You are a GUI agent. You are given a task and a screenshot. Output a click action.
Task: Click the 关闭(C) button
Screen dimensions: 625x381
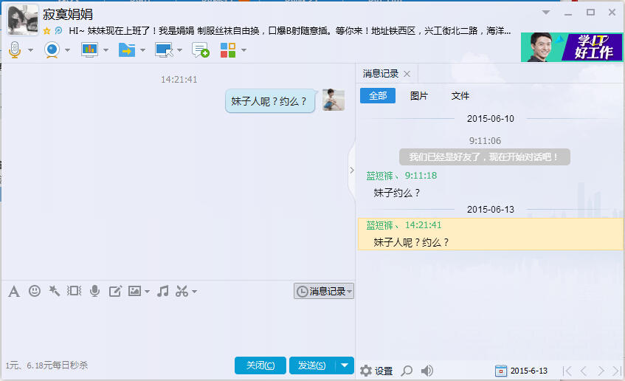click(x=260, y=365)
